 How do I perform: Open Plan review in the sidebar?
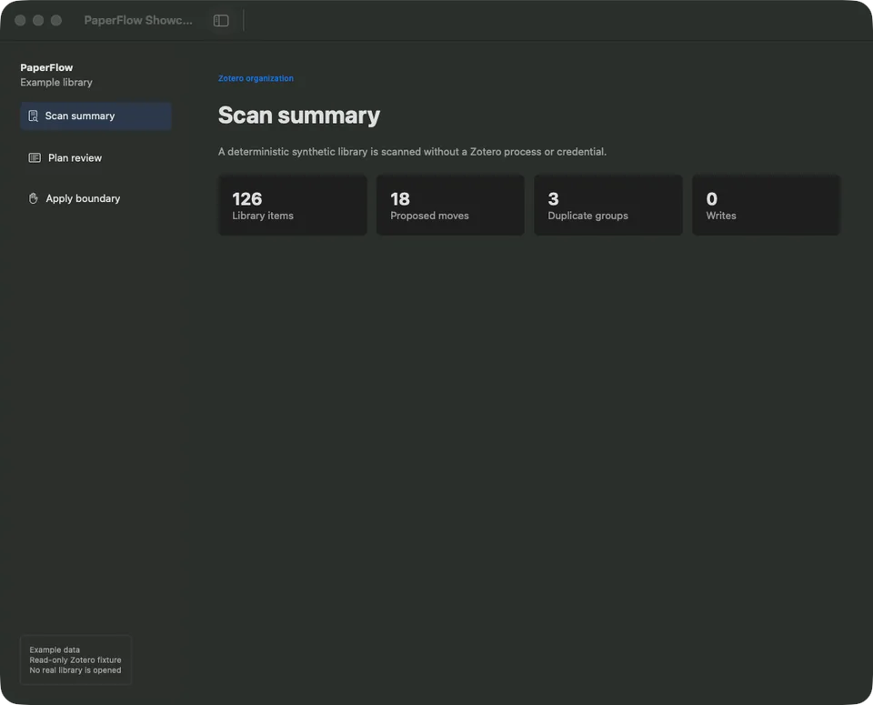click(x=95, y=157)
